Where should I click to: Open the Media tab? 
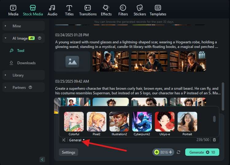click(x=13, y=10)
